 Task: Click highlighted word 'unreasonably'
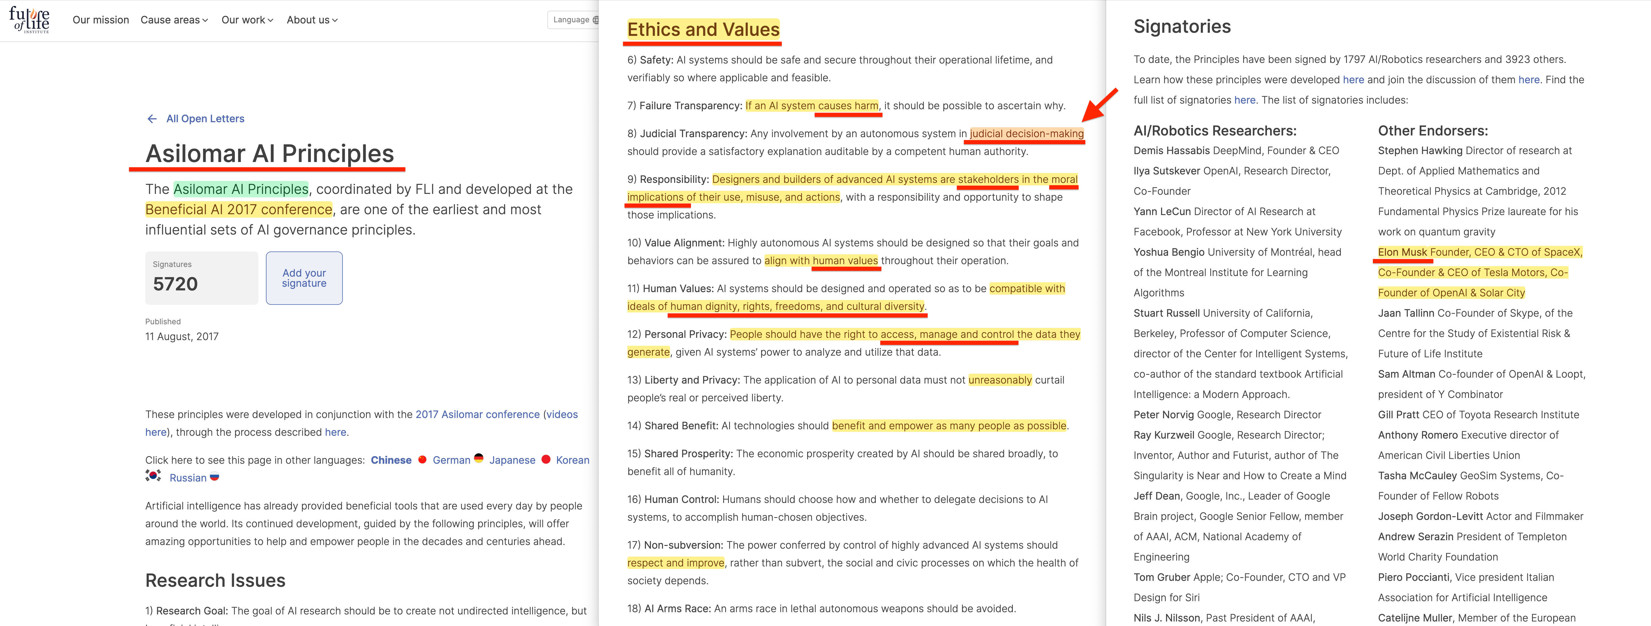(1000, 380)
